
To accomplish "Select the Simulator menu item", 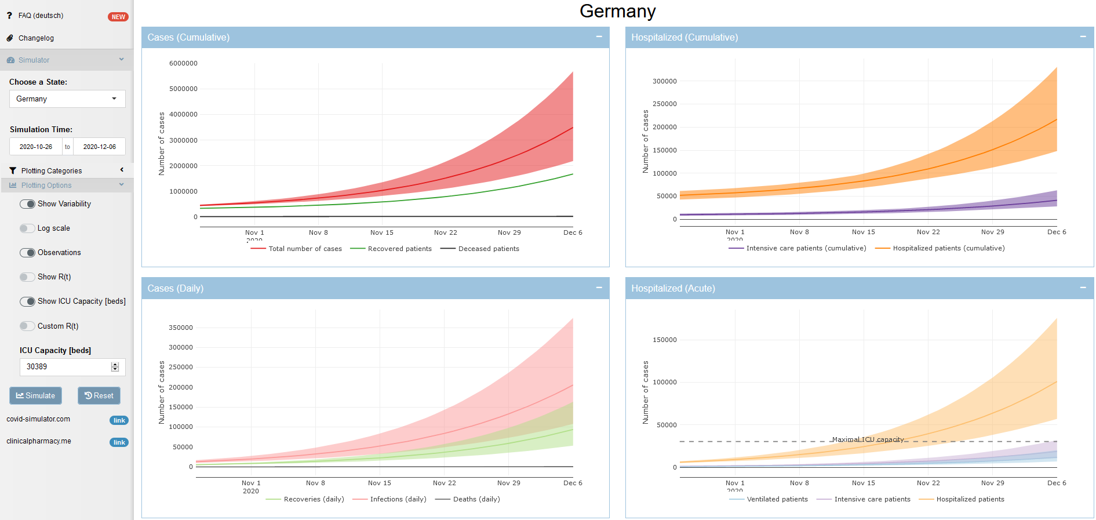I will 67,60.
